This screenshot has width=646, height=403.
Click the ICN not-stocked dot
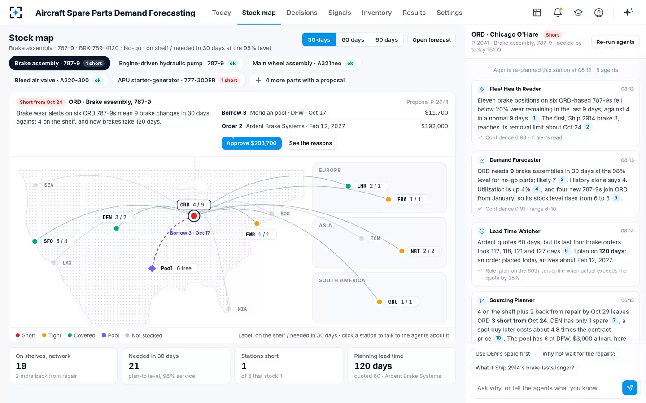point(362,239)
